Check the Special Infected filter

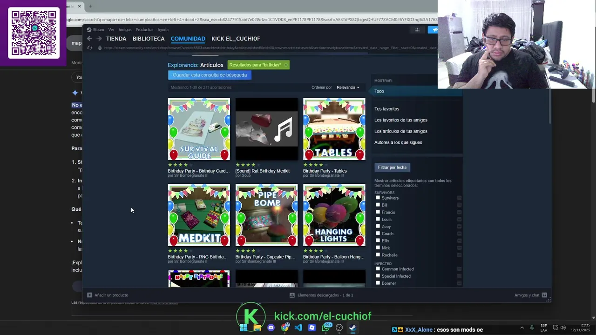click(x=378, y=276)
